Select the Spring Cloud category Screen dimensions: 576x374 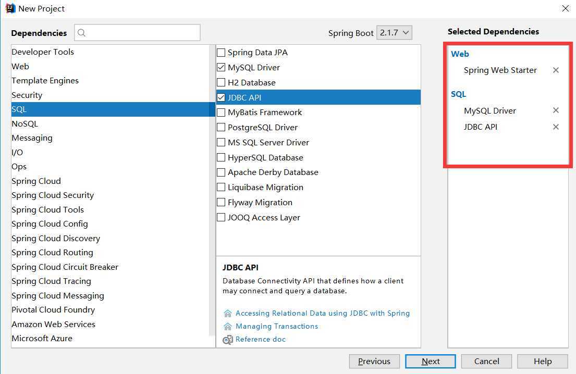point(110,181)
